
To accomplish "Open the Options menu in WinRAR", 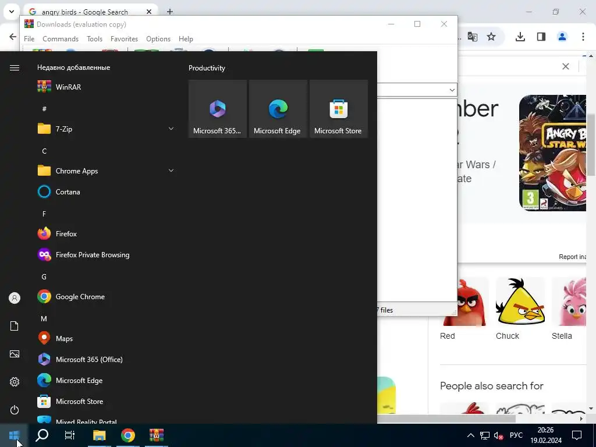I will coord(158,39).
